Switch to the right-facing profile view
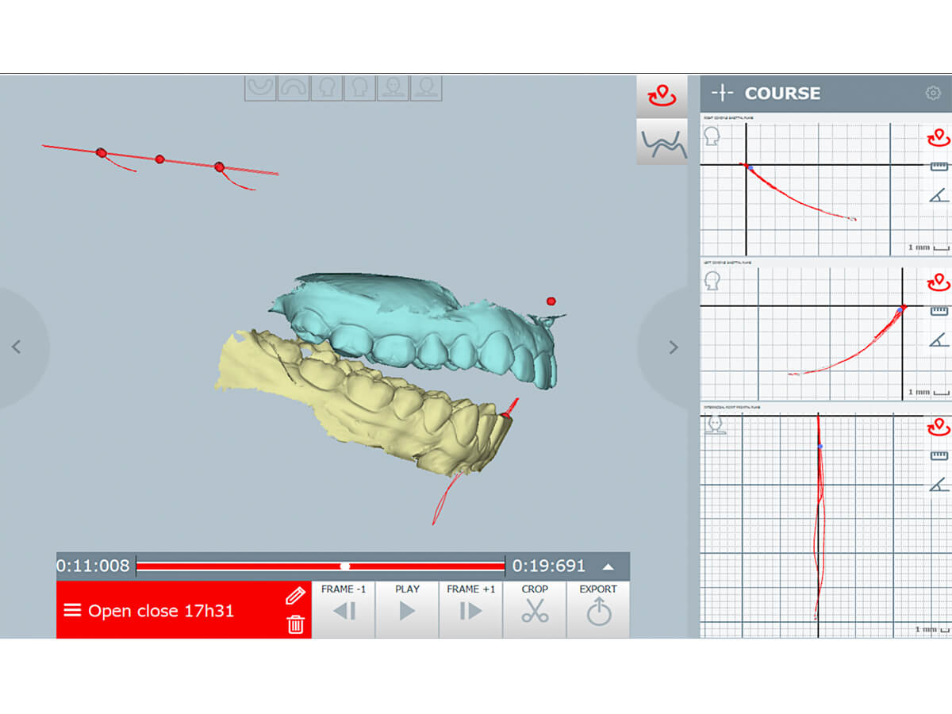The width and height of the screenshot is (952, 714). 360,88
